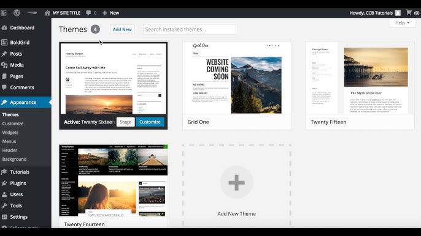This screenshot has width=421, height=236.
Task: Open Dashboard menu item
Action: pyautogui.click(x=22, y=28)
